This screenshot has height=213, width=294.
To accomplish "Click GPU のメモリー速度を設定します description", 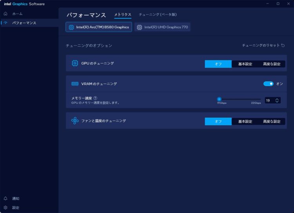I will point(95,103).
